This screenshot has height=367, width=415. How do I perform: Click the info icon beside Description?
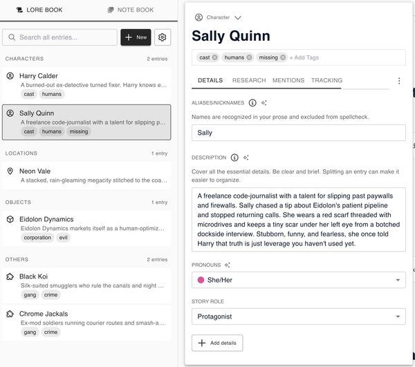tap(234, 158)
